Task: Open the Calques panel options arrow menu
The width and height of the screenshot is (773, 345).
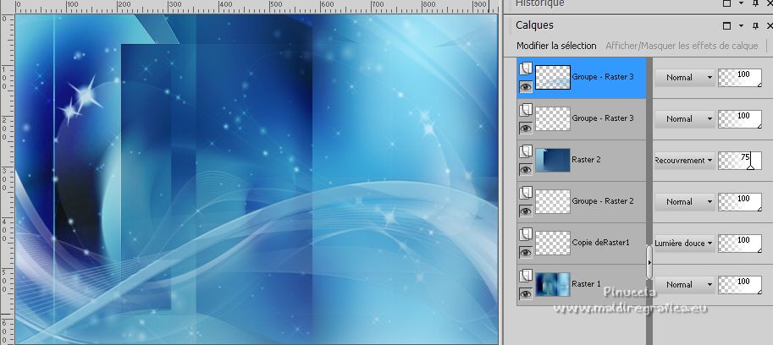Action: (x=741, y=26)
